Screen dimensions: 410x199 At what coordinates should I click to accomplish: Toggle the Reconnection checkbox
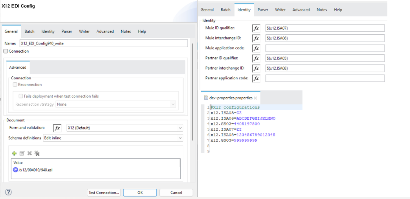(x=15, y=84)
